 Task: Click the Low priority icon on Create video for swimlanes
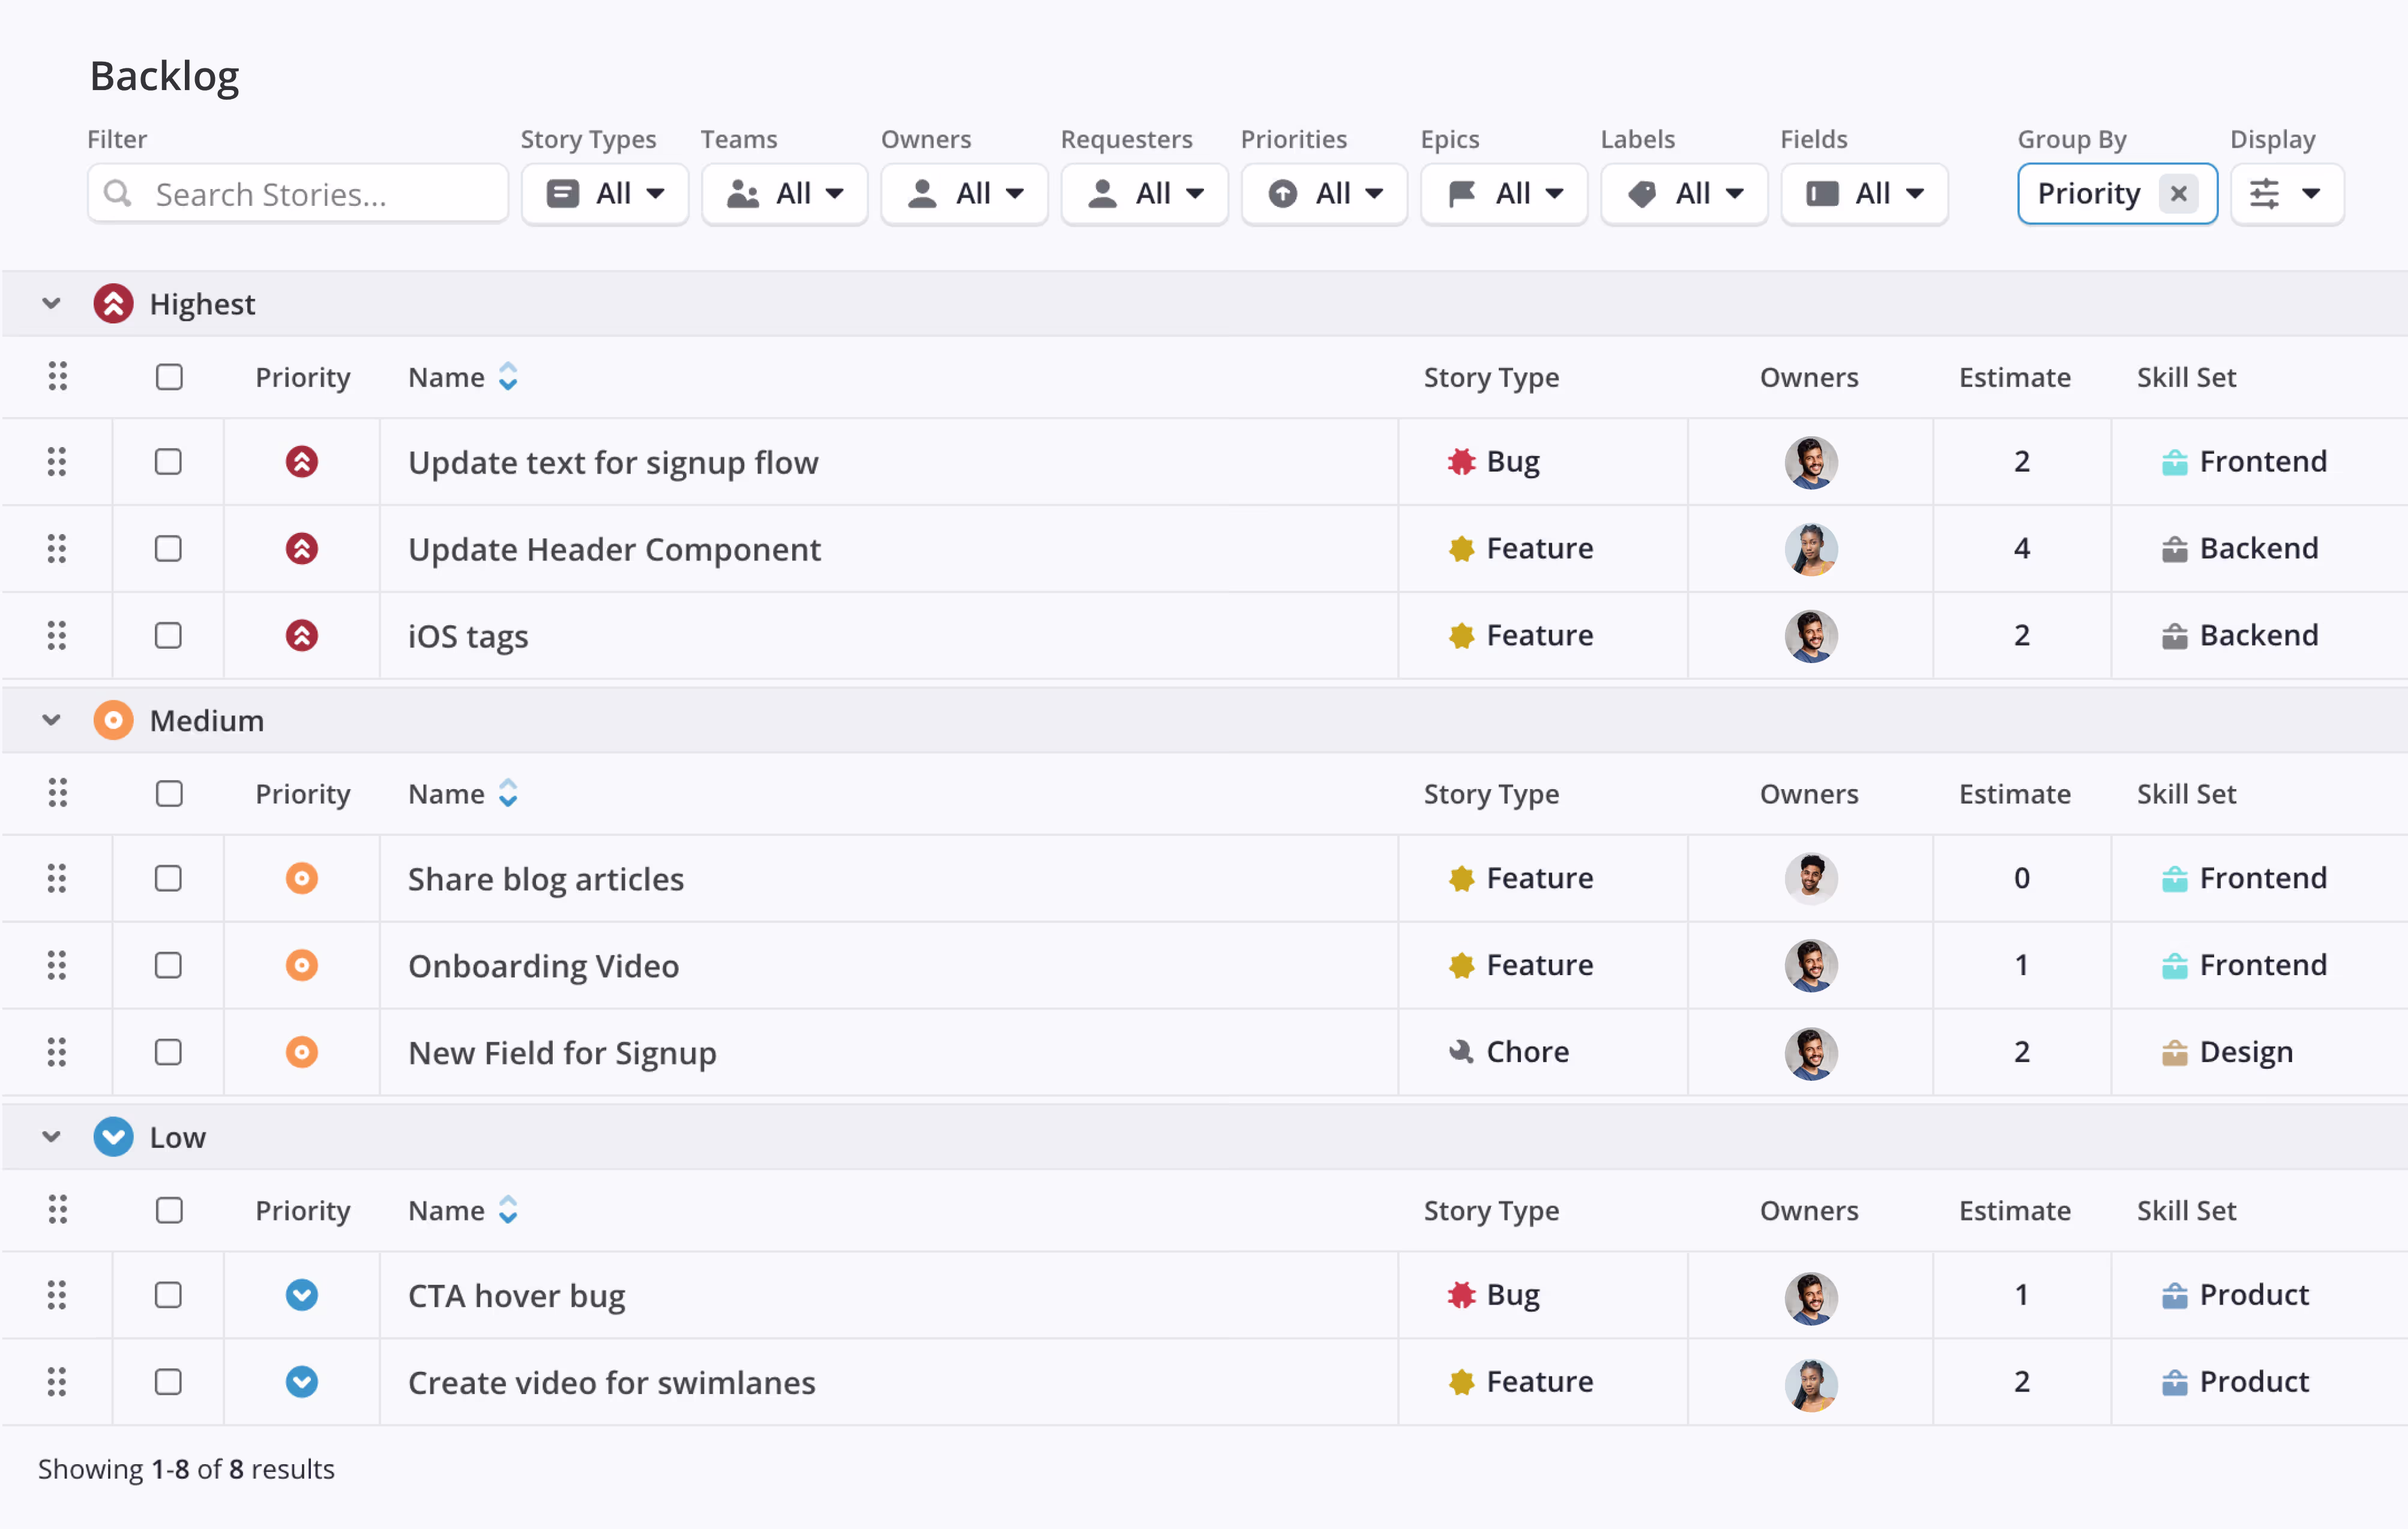302,1383
